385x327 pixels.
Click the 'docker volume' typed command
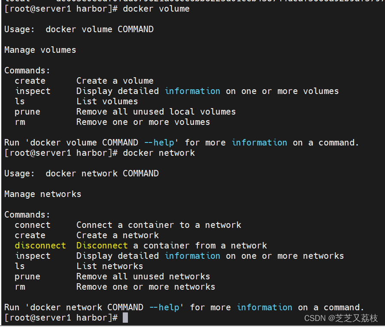[x=156, y=9]
